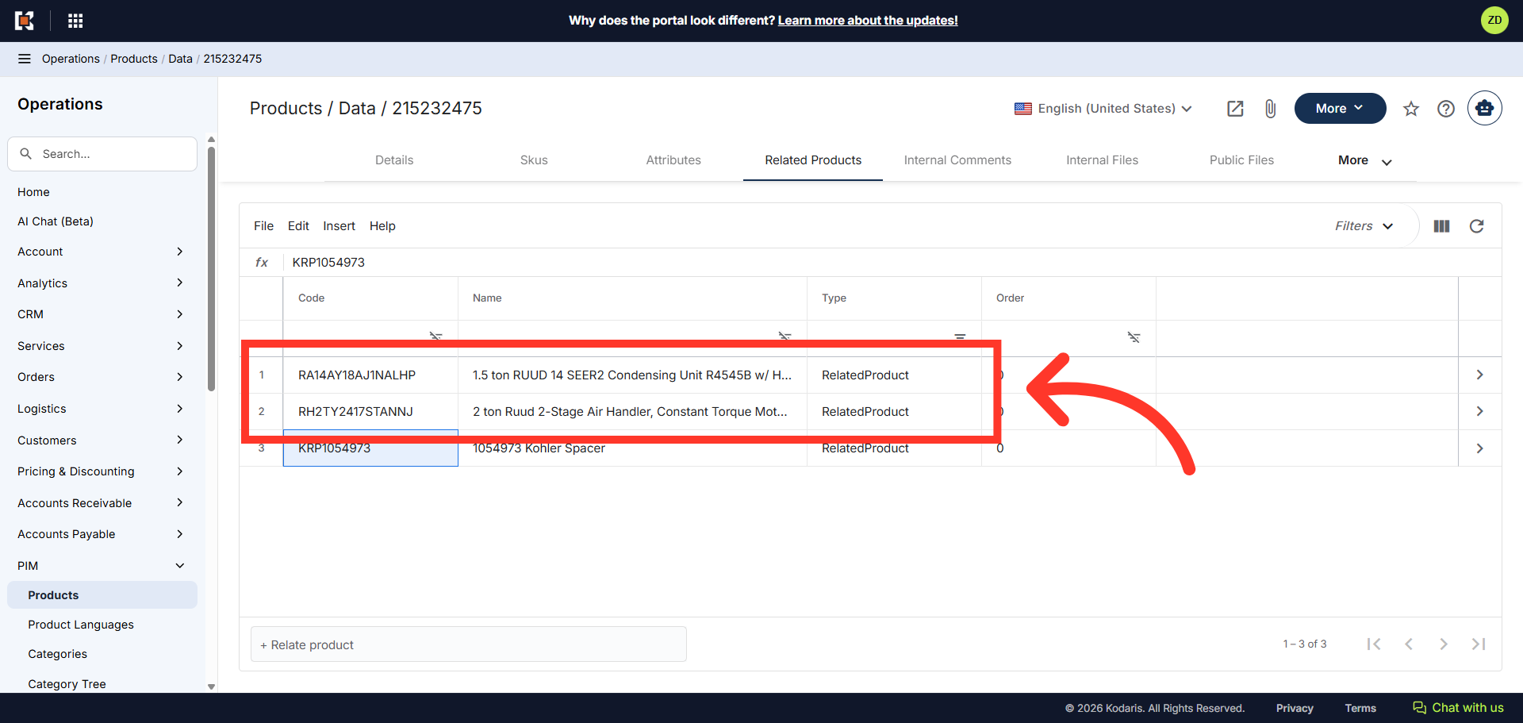Open the blue More actions dropdown
Viewport: 1523px width, 723px height.
point(1340,109)
